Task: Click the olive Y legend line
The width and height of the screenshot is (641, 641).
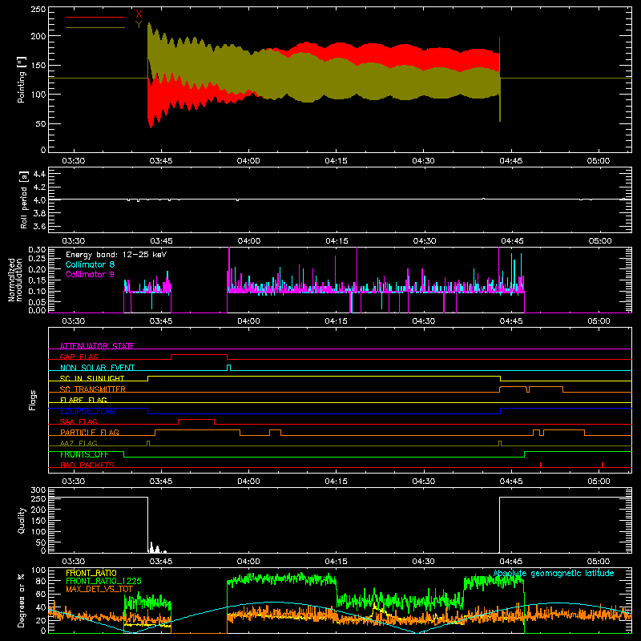Action: [x=95, y=27]
